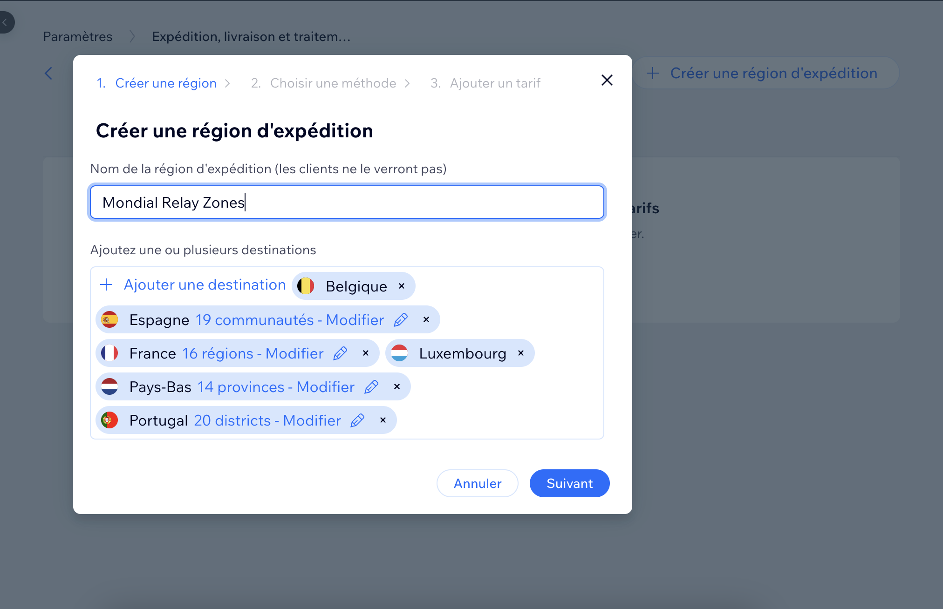943x609 pixels.
Task: Open the Modifier link for Espagne
Action: pyautogui.click(x=354, y=319)
